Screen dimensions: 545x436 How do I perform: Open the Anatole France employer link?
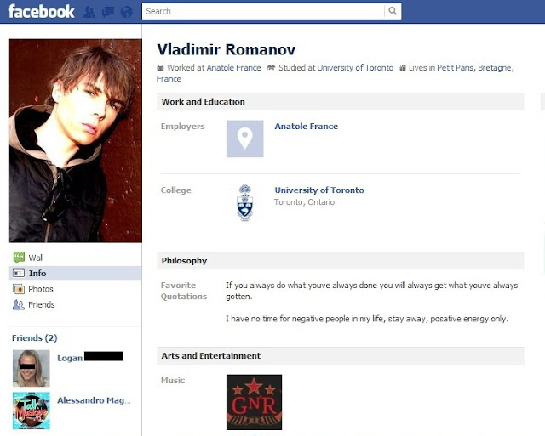click(307, 127)
